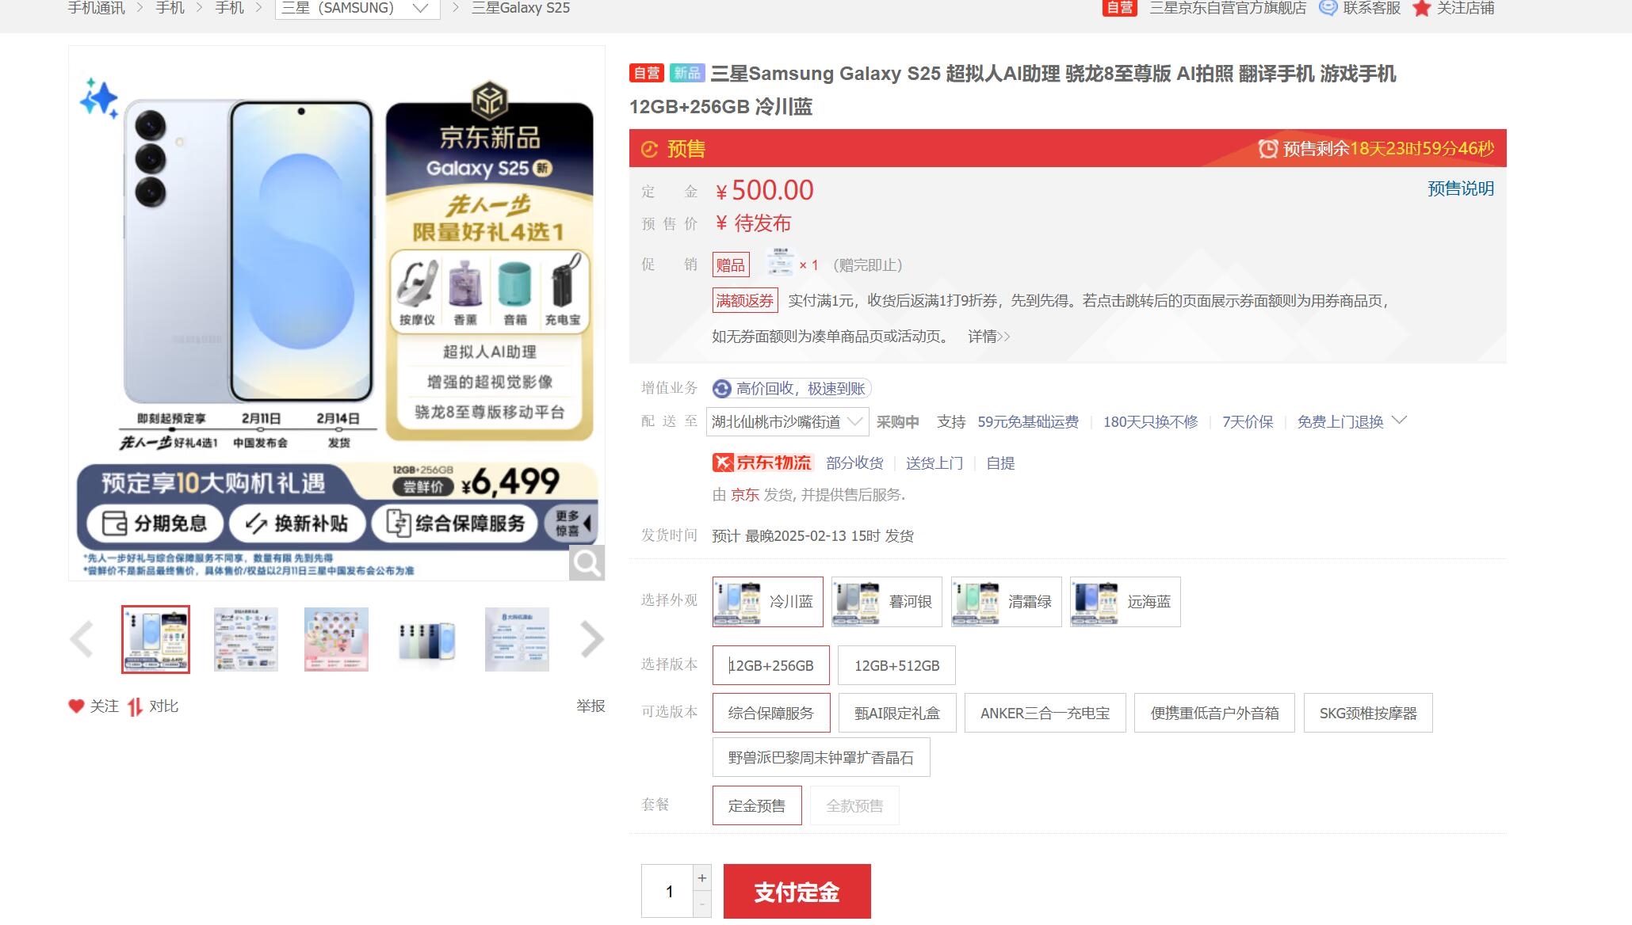Open the 三星Galaxy S25 breadcrumb item
1632x925 pixels.
tap(521, 8)
